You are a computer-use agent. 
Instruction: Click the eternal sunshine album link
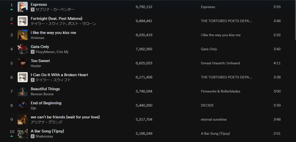pos(214,119)
